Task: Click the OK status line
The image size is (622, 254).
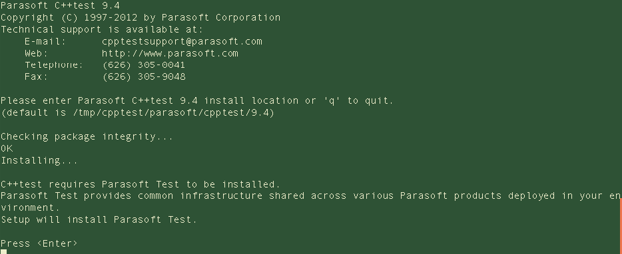Action: [7, 148]
